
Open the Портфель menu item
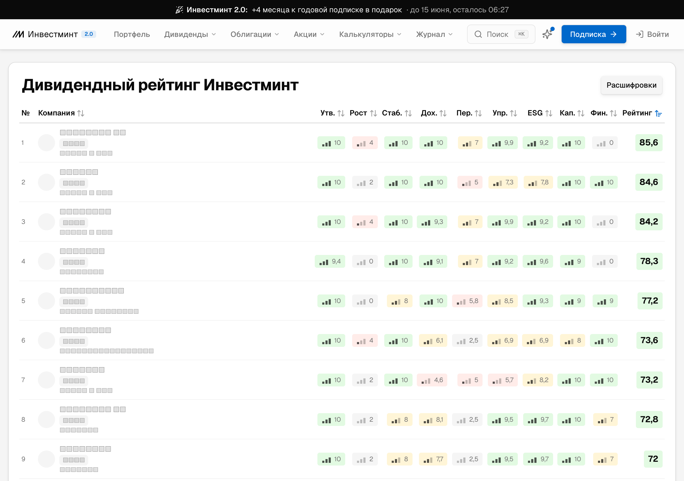(x=132, y=34)
